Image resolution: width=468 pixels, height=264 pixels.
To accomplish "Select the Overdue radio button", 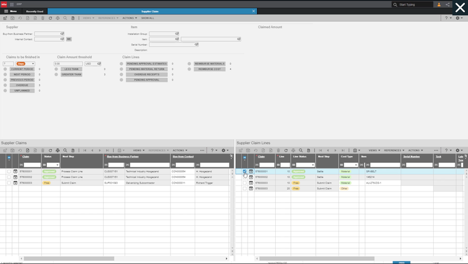I will (x=5, y=85).
